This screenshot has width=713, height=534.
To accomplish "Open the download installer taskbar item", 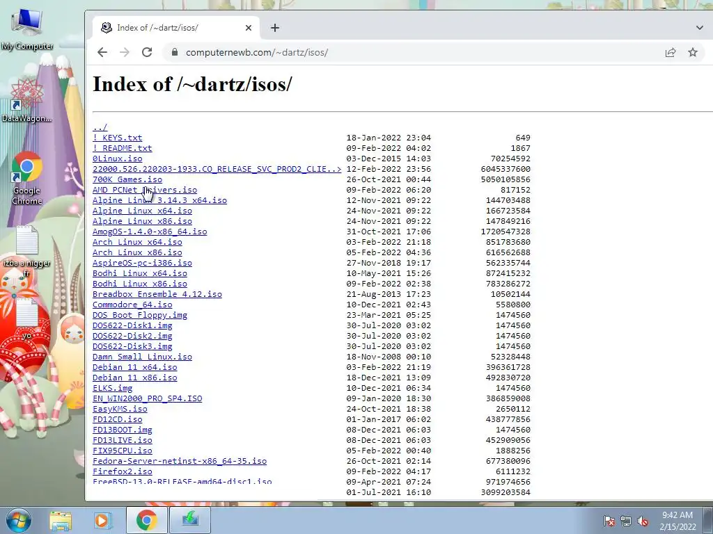I will click(x=190, y=520).
